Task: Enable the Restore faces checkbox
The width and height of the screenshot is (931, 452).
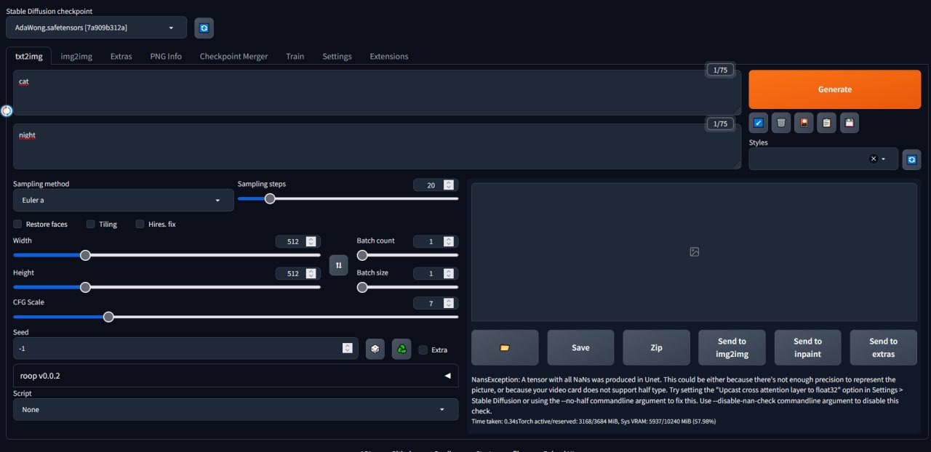Action: 17,224
